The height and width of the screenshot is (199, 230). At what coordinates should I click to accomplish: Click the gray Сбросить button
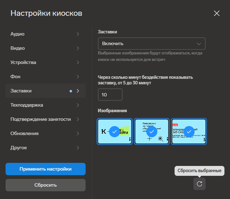[46, 185]
